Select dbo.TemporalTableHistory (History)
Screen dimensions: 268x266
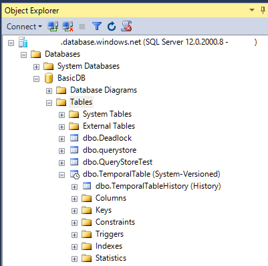[158, 186]
